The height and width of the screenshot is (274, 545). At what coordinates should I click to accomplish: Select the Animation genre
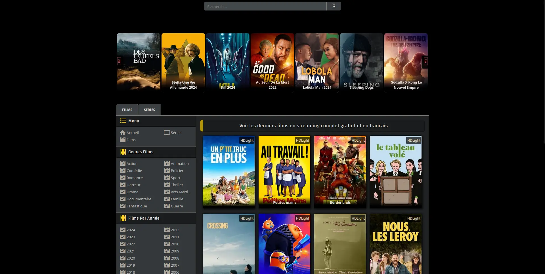click(x=180, y=163)
